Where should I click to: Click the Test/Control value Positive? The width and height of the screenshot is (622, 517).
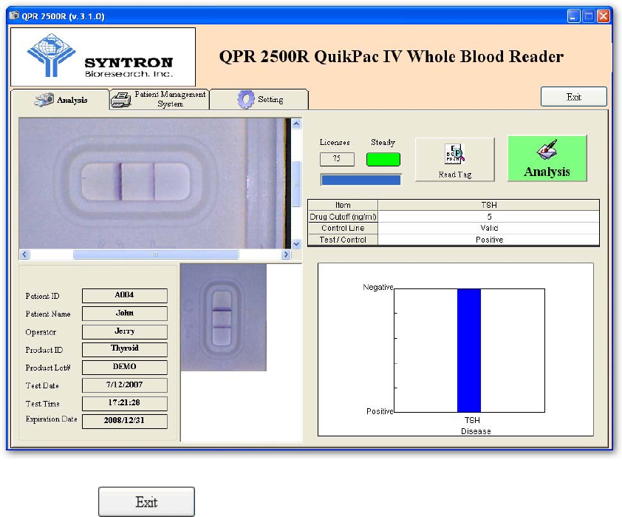pos(489,240)
